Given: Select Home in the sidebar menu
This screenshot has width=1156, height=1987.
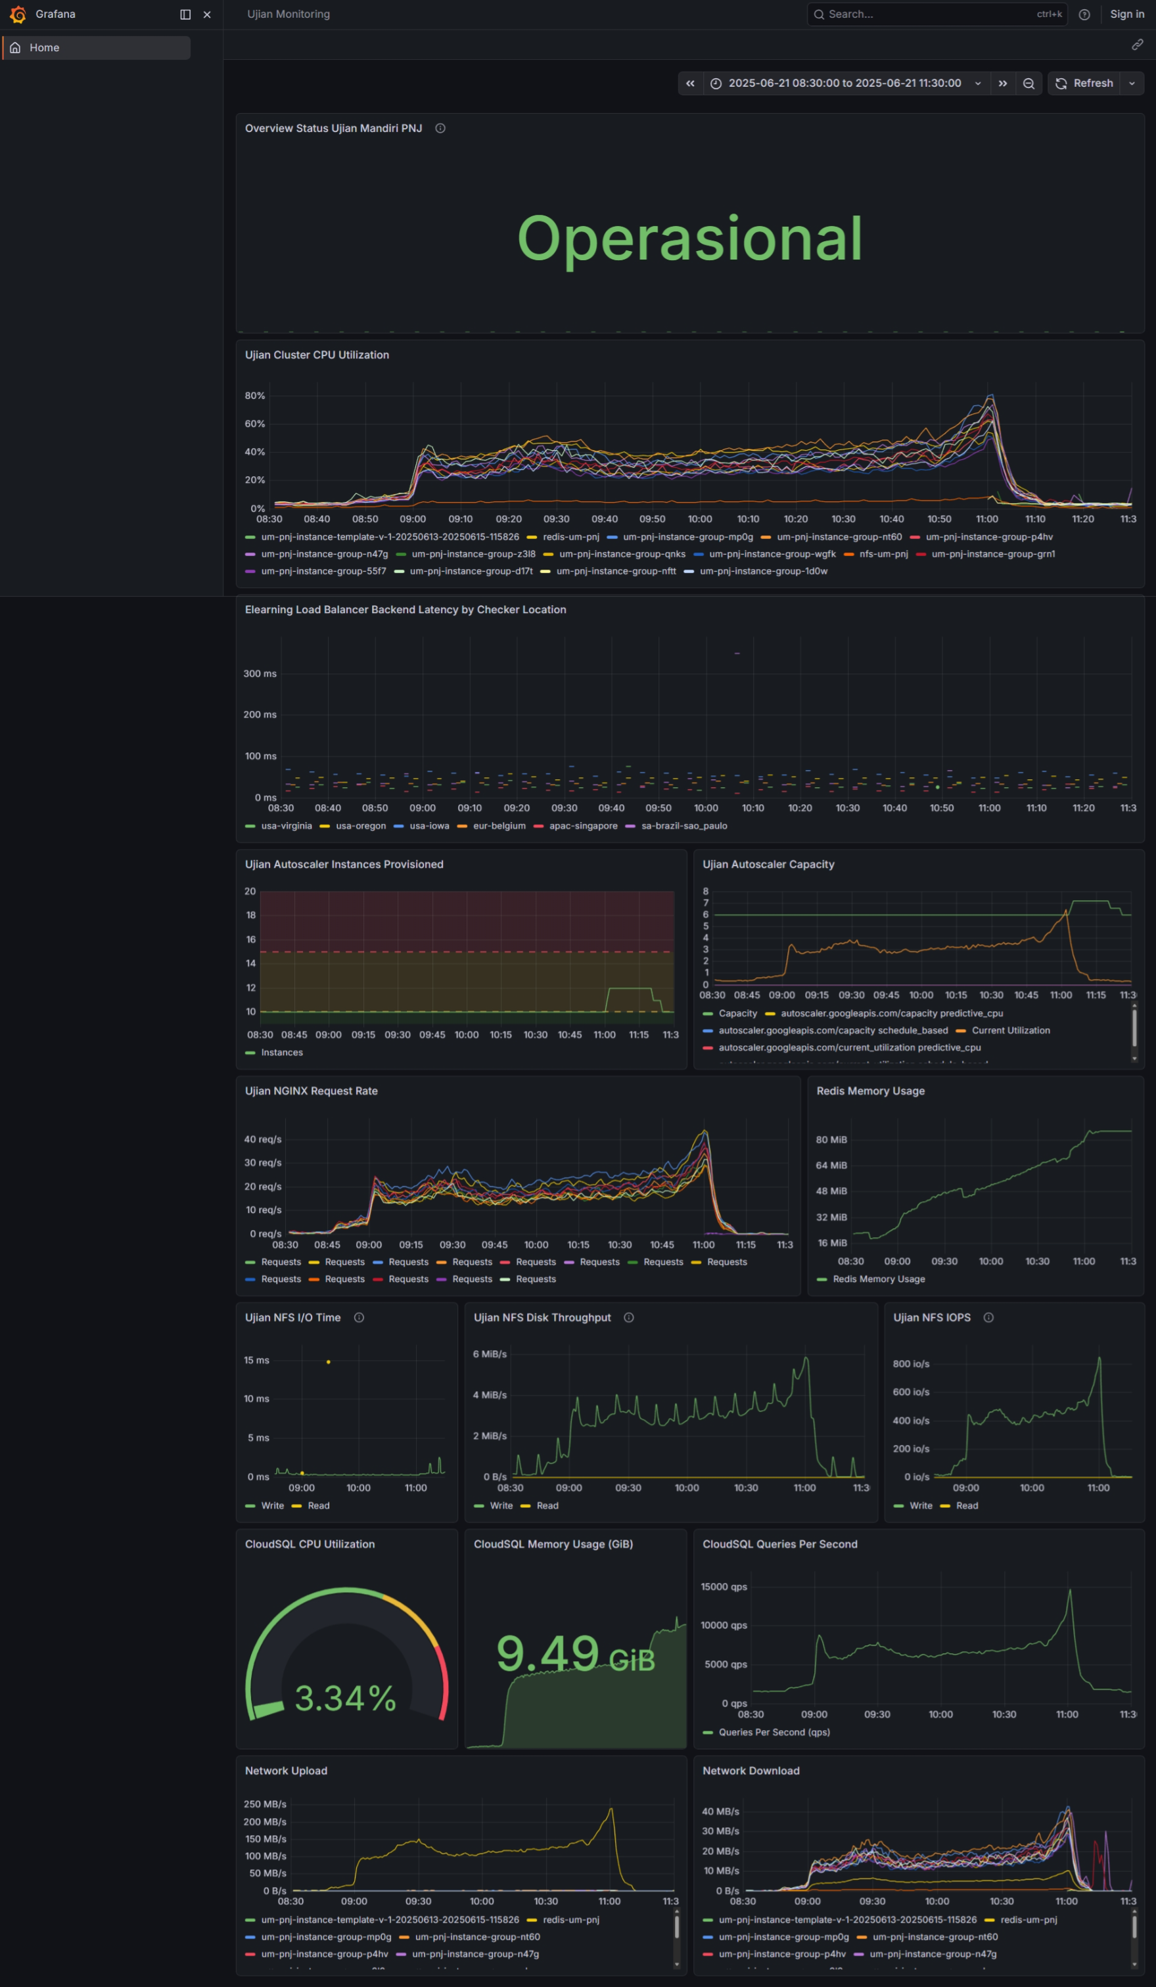Looking at the screenshot, I should coord(44,48).
